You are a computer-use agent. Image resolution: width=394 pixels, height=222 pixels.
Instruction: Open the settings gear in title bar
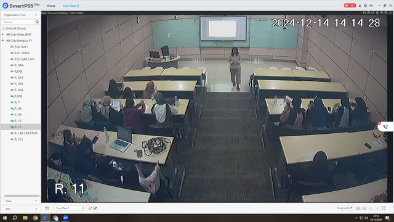[x=365, y=6]
